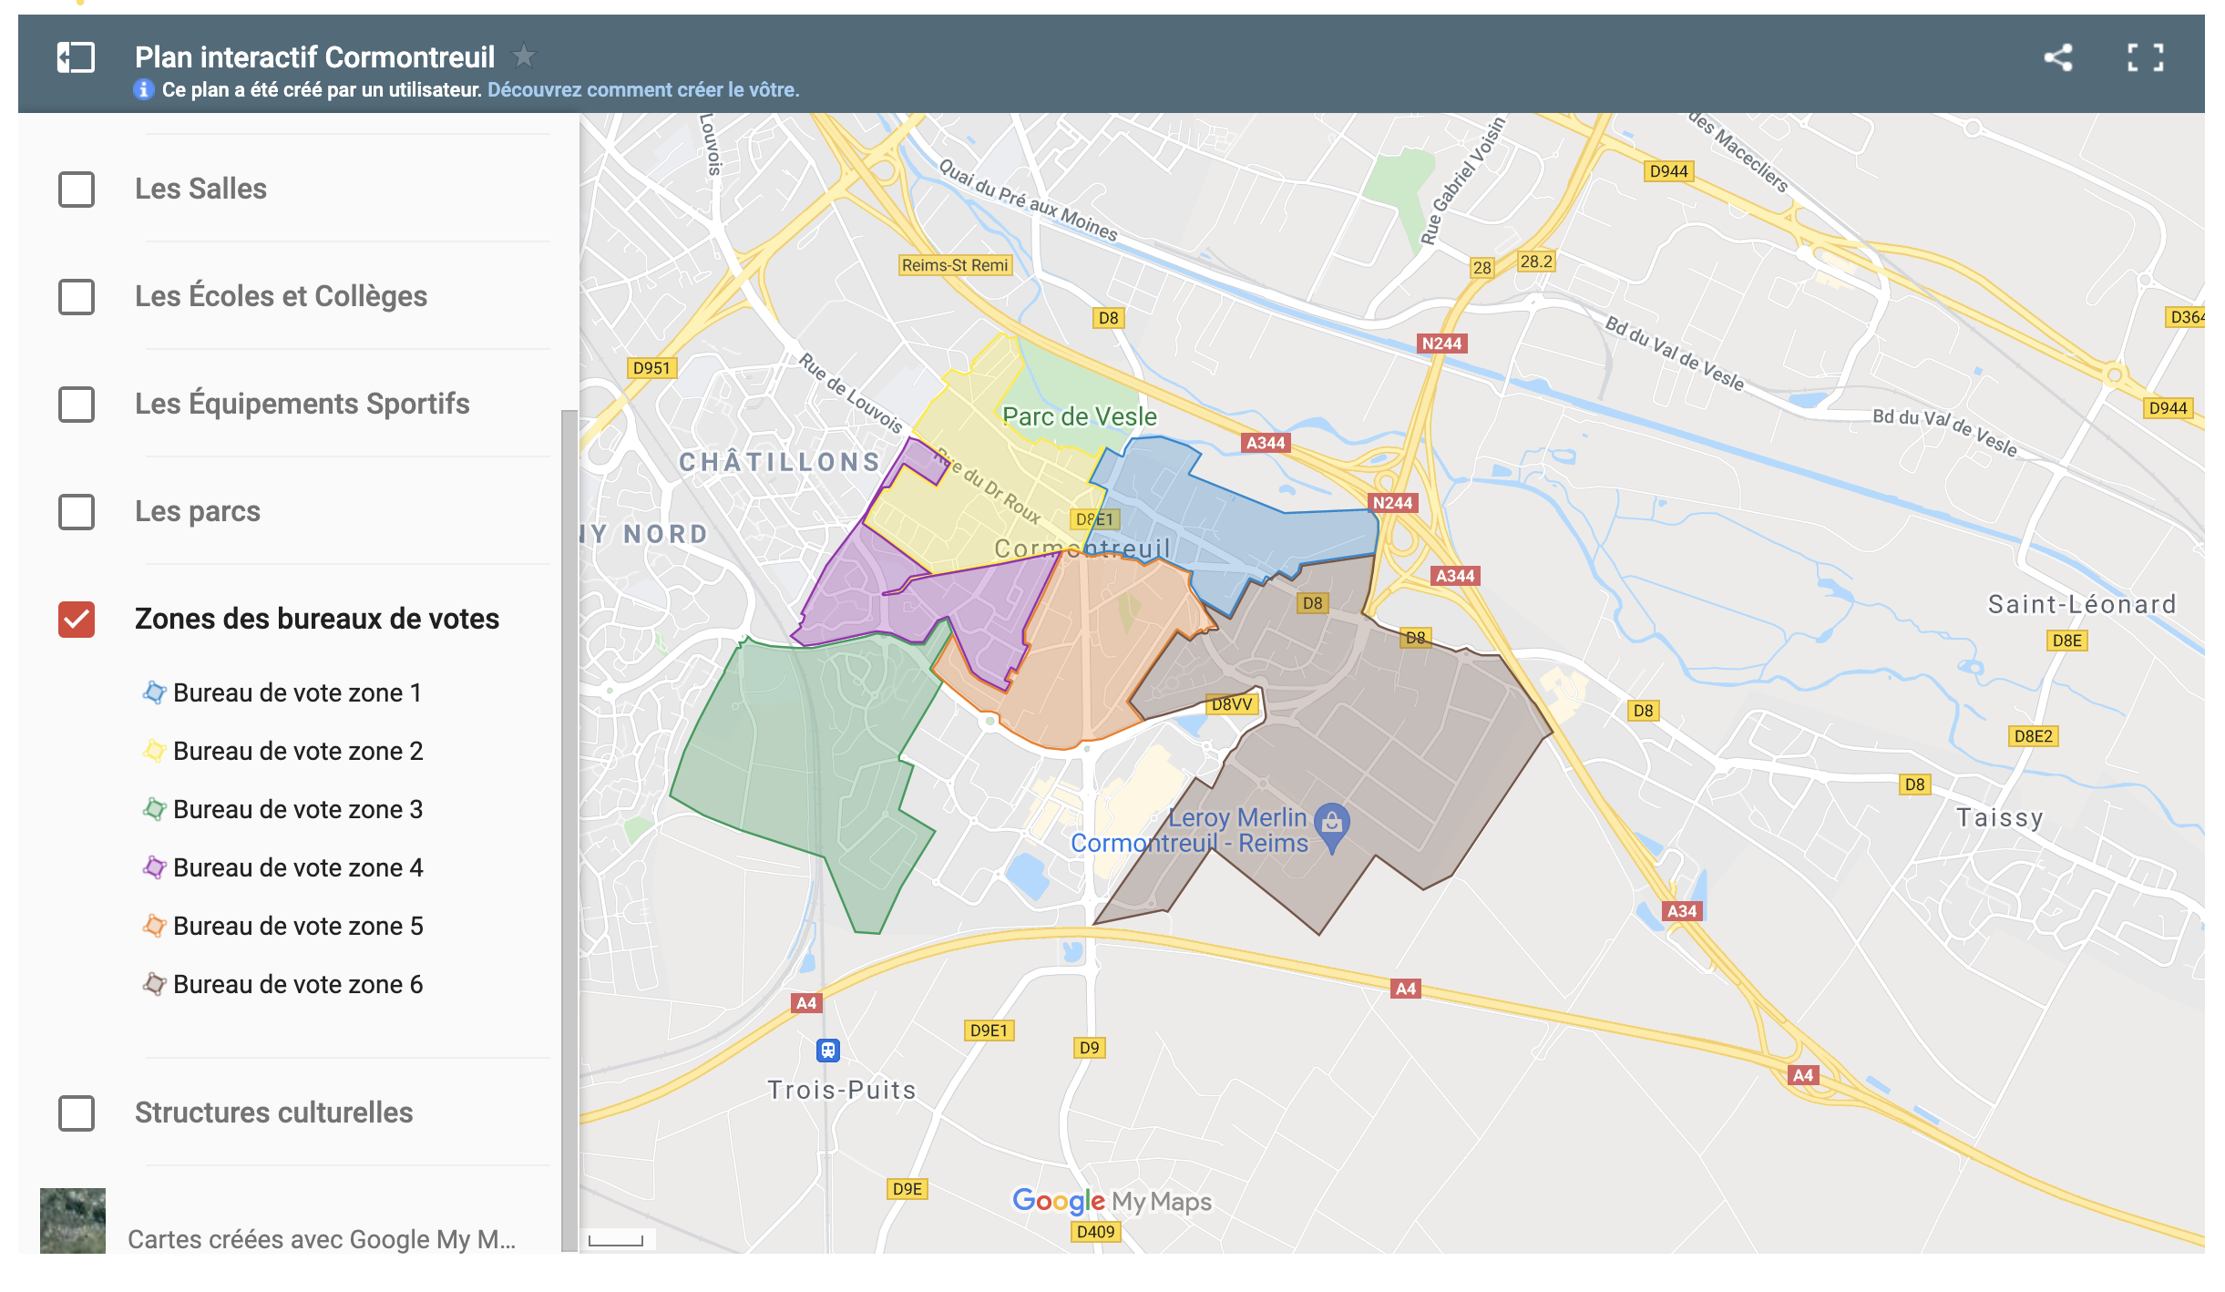Toggle Les Équipements Sportifs checkbox
The width and height of the screenshot is (2225, 1292).
[x=77, y=405]
